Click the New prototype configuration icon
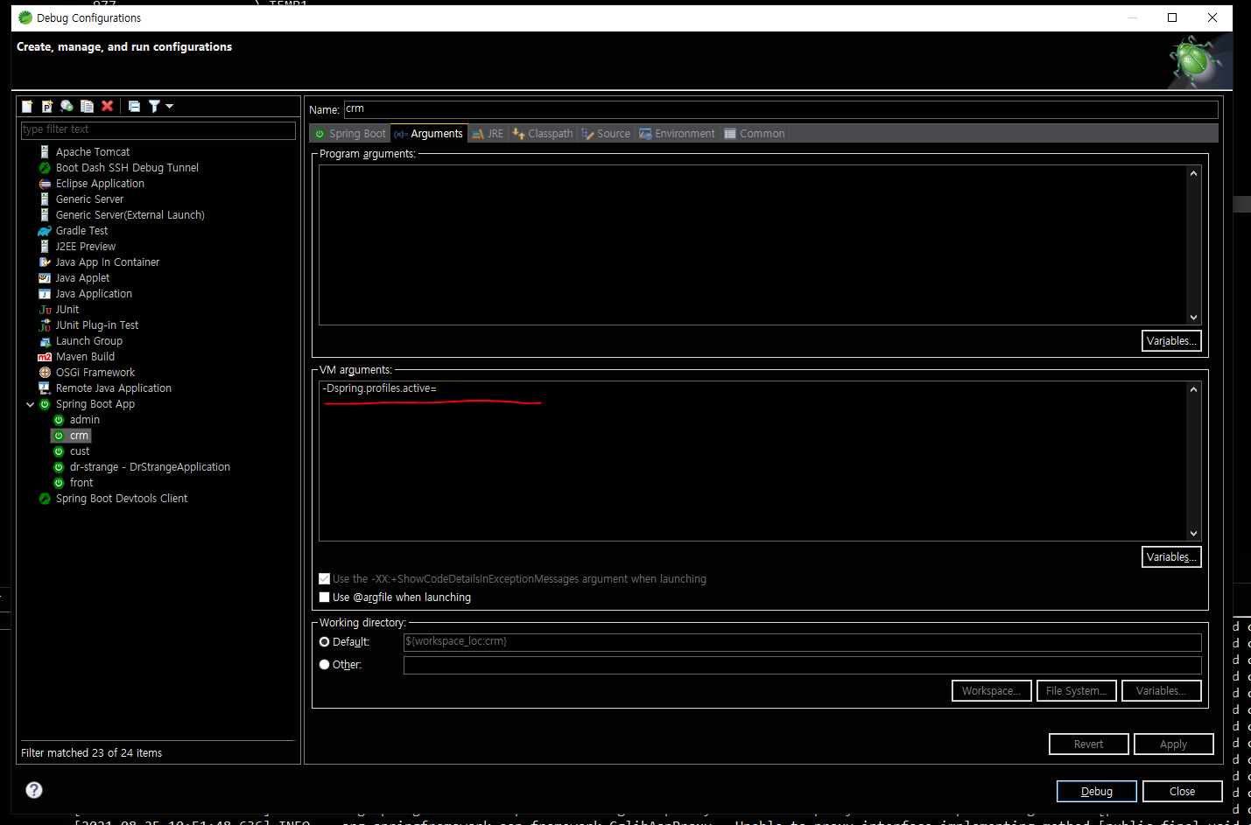The height and width of the screenshot is (825, 1251). (x=47, y=106)
